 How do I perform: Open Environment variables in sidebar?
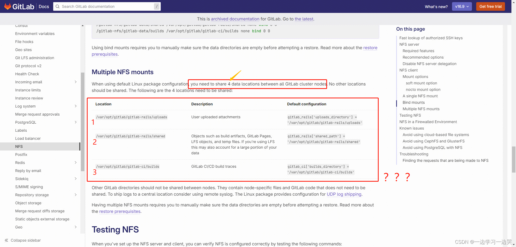(x=35, y=34)
